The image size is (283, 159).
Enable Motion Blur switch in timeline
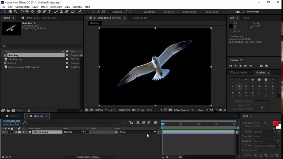pyautogui.click(x=149, y=123)
